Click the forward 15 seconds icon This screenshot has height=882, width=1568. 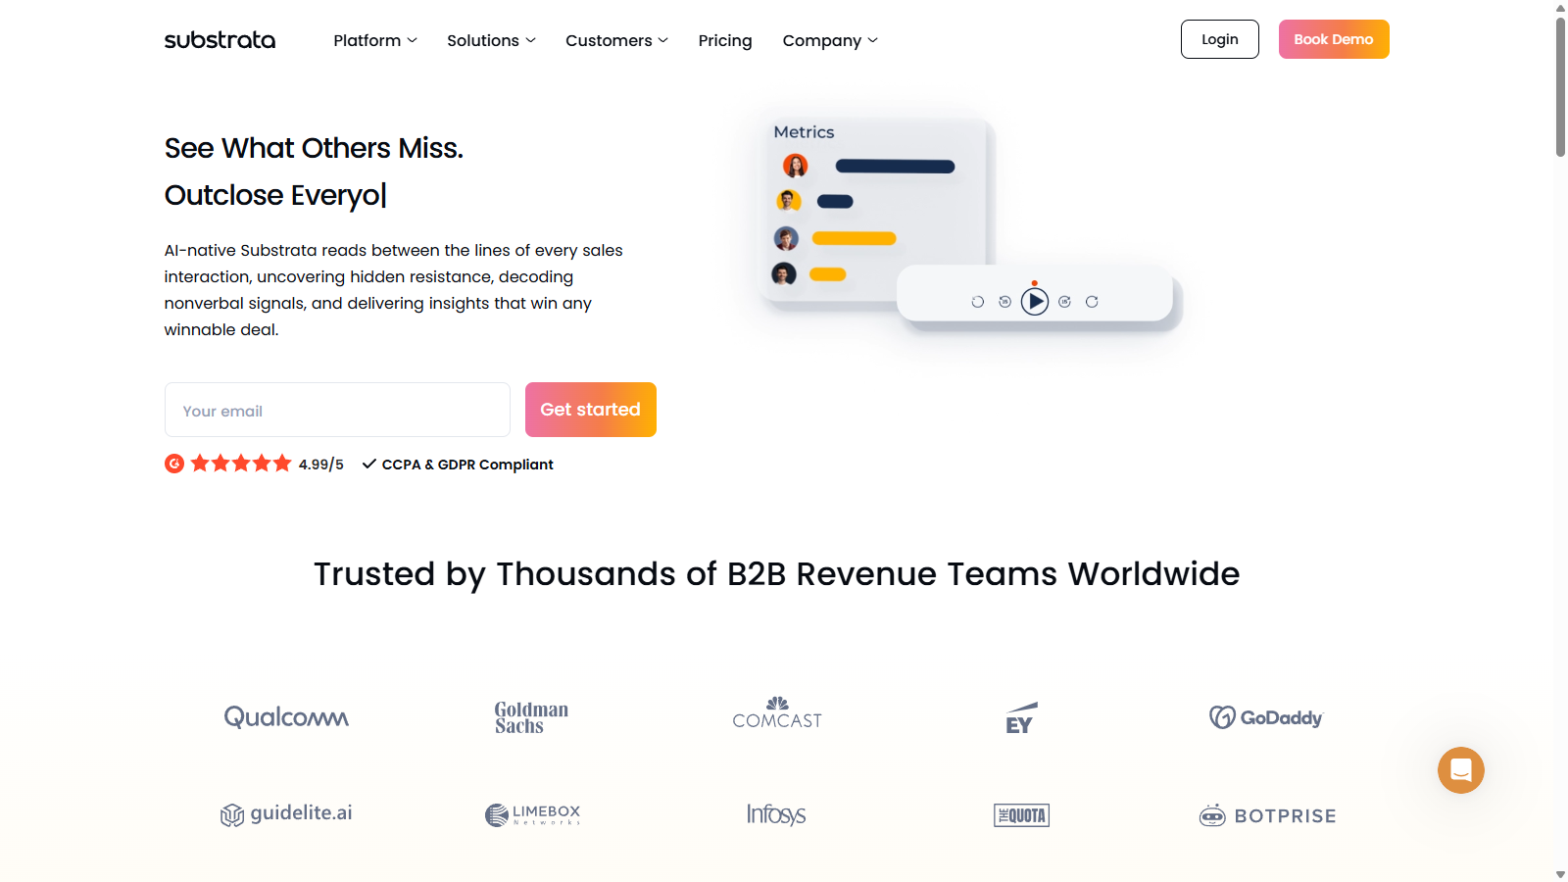coord(1064,302)
